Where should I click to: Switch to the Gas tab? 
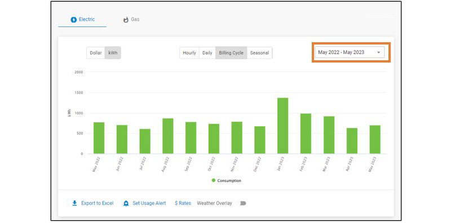[131, 20]
